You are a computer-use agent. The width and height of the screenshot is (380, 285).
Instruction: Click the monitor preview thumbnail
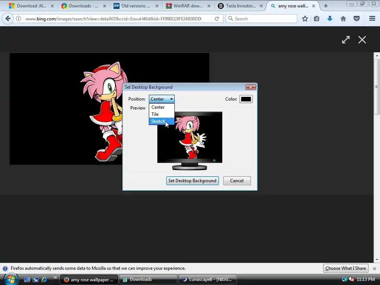[x=190, y=141]
